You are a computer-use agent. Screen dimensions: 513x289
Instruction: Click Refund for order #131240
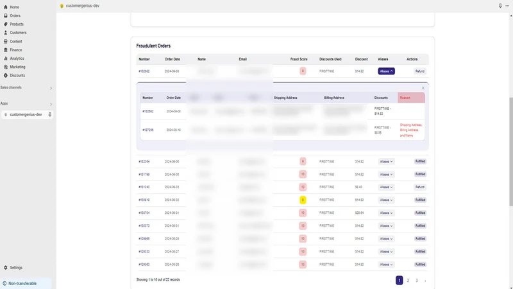coord(420,187)
